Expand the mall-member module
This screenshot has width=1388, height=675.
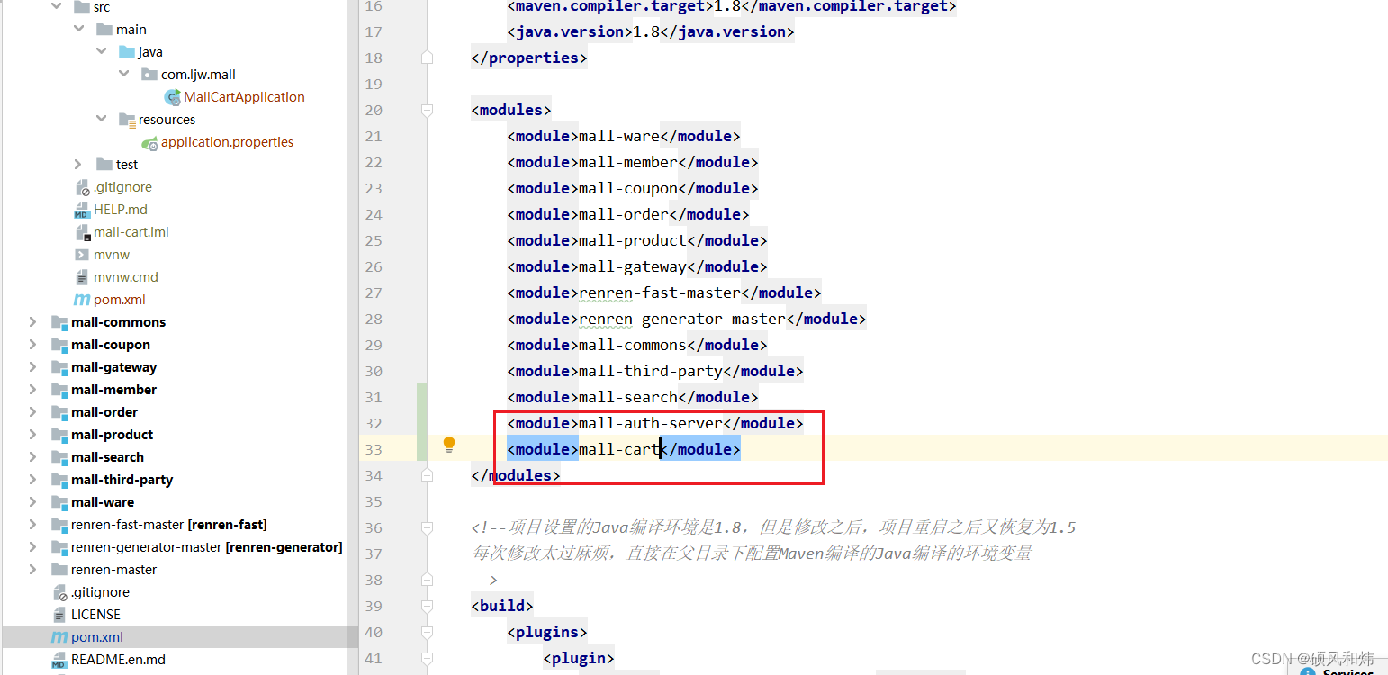click(33, 390)
